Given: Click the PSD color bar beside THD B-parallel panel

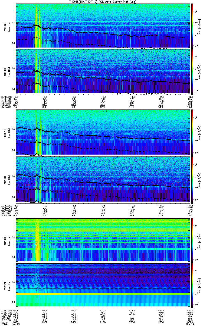Looking at the screenshot, I should pos(192,179).
